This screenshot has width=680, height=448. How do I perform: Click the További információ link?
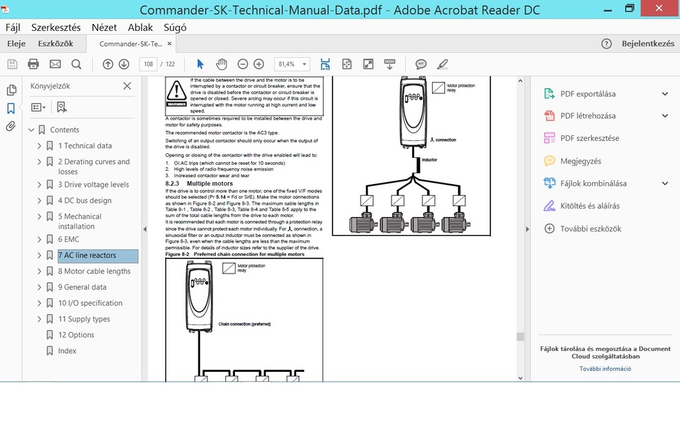[604, 369]
